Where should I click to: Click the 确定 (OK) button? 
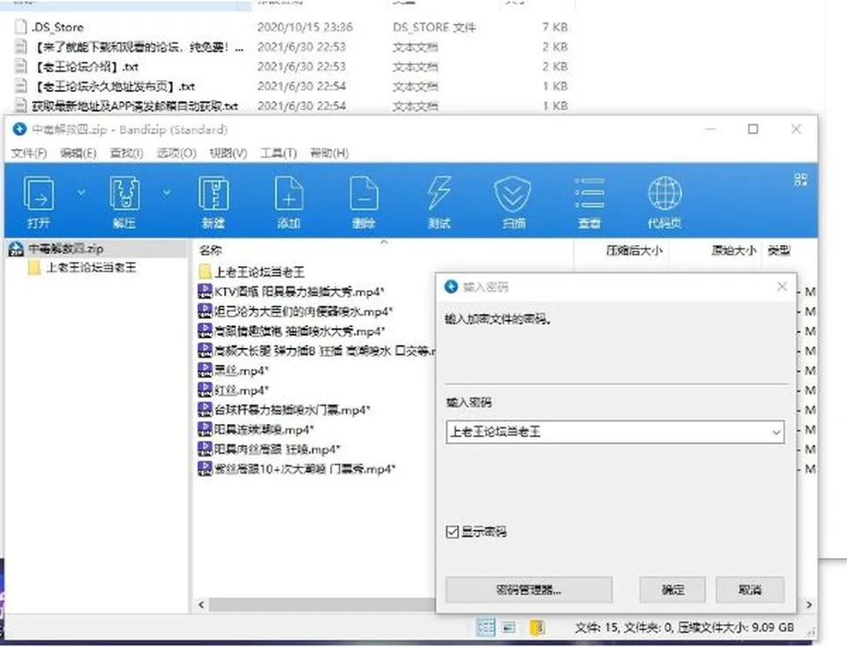click(x=672, y=590)
